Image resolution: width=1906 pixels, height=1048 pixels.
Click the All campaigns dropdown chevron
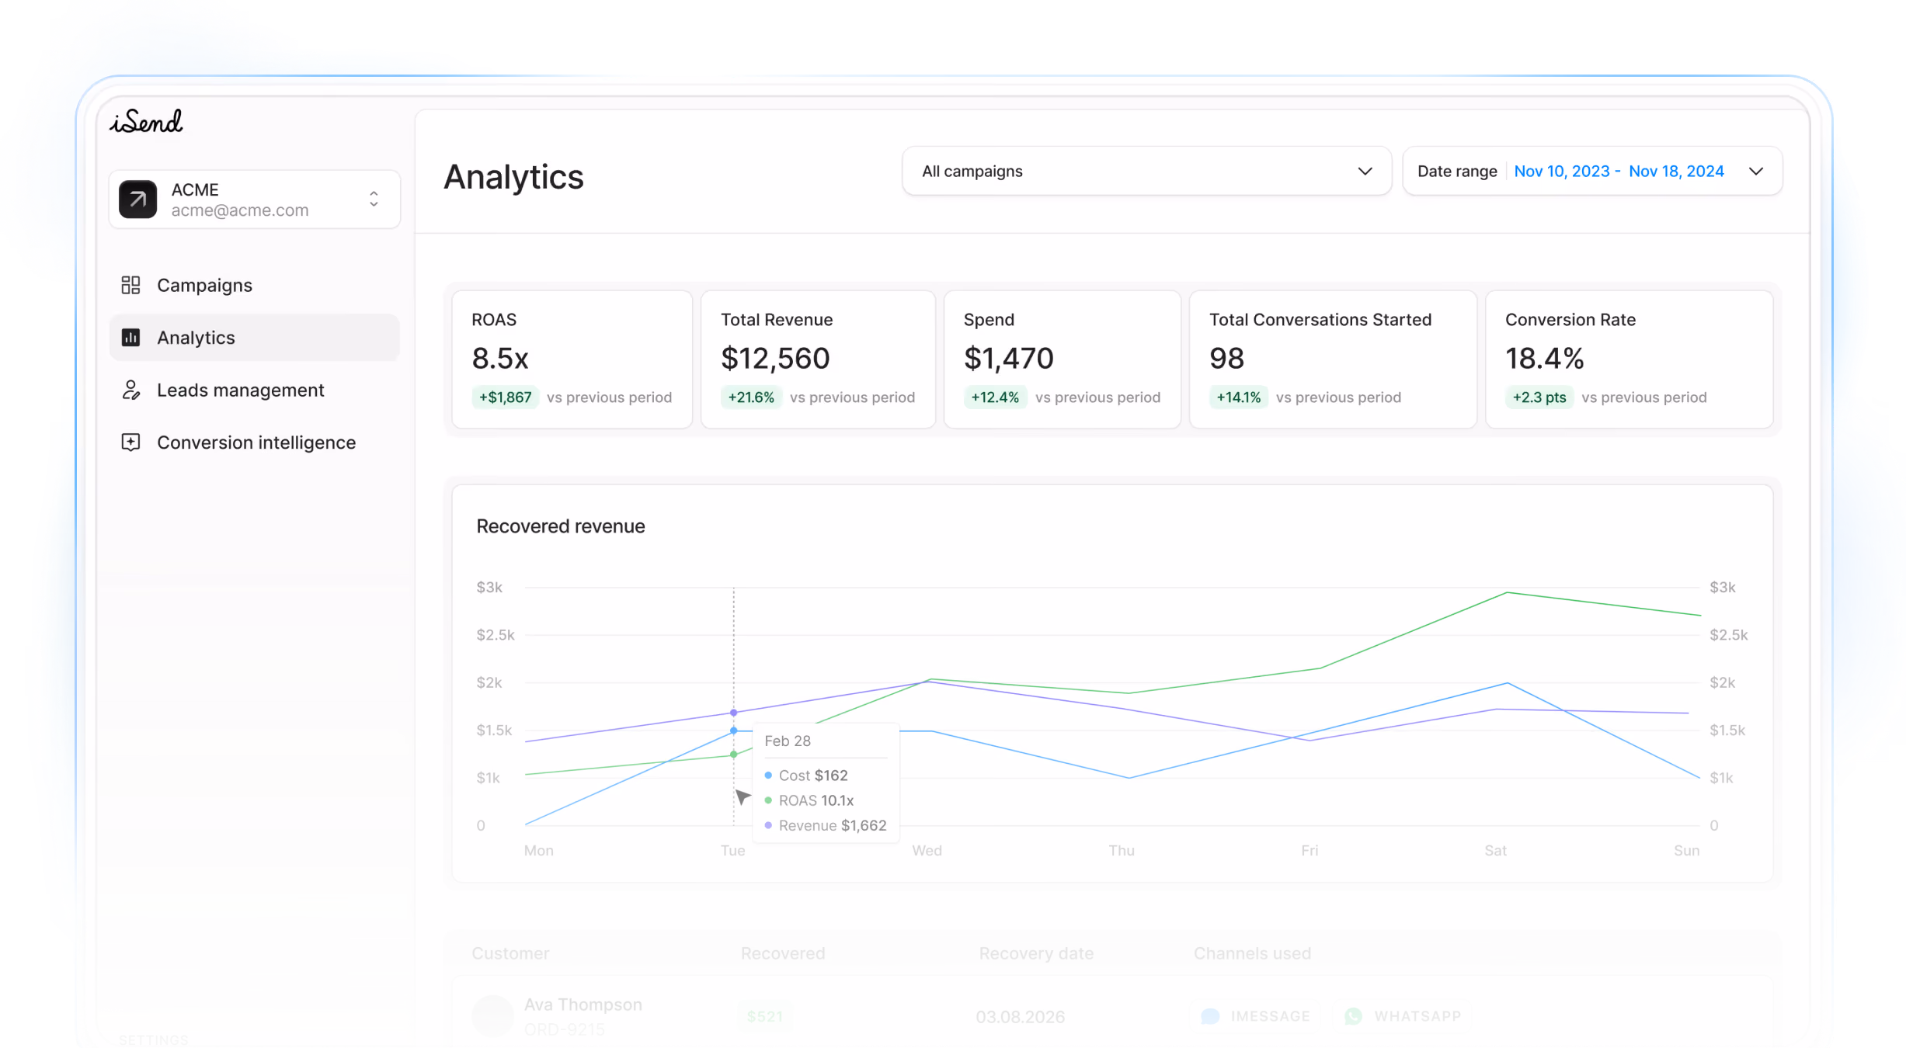coord(1365,171)
